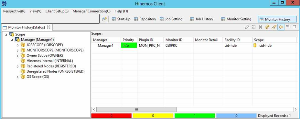This screenshot has width=300, height=119.
Task: Expand the Registered Nodes tree node
Action: point(17,67)
